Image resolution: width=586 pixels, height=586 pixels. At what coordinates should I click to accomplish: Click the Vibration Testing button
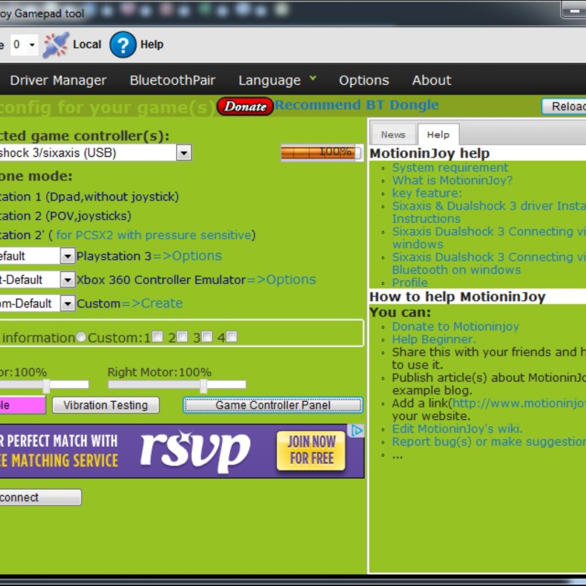click(105, 405)
